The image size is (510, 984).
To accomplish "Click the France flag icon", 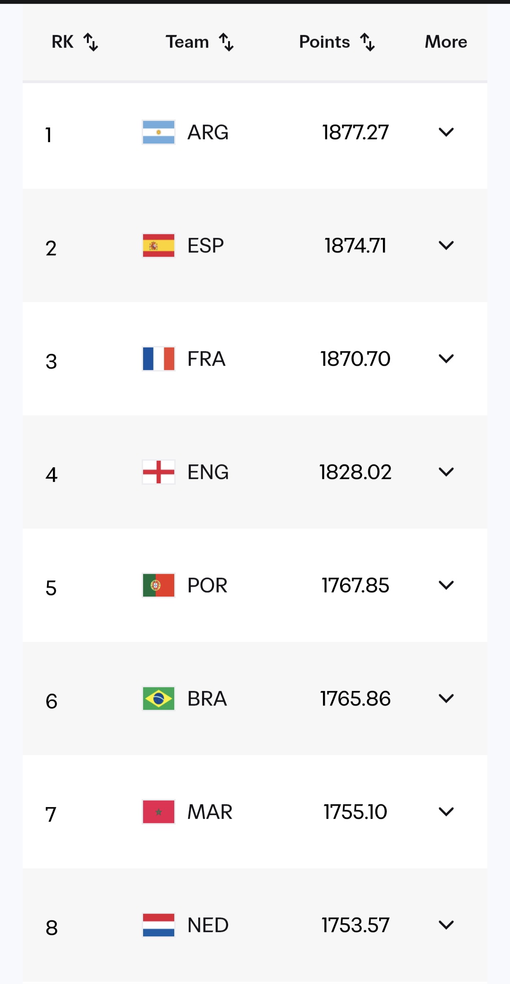I will 159,359.
